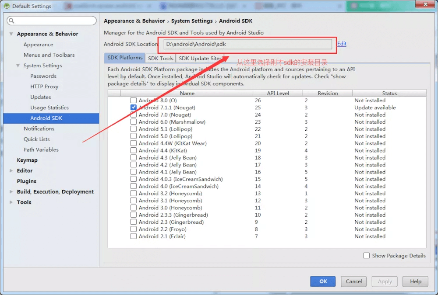This screenshot has height=295, width=438.
Task: Click System Settings in the breadcrumb
Action: tap(192, 21)
